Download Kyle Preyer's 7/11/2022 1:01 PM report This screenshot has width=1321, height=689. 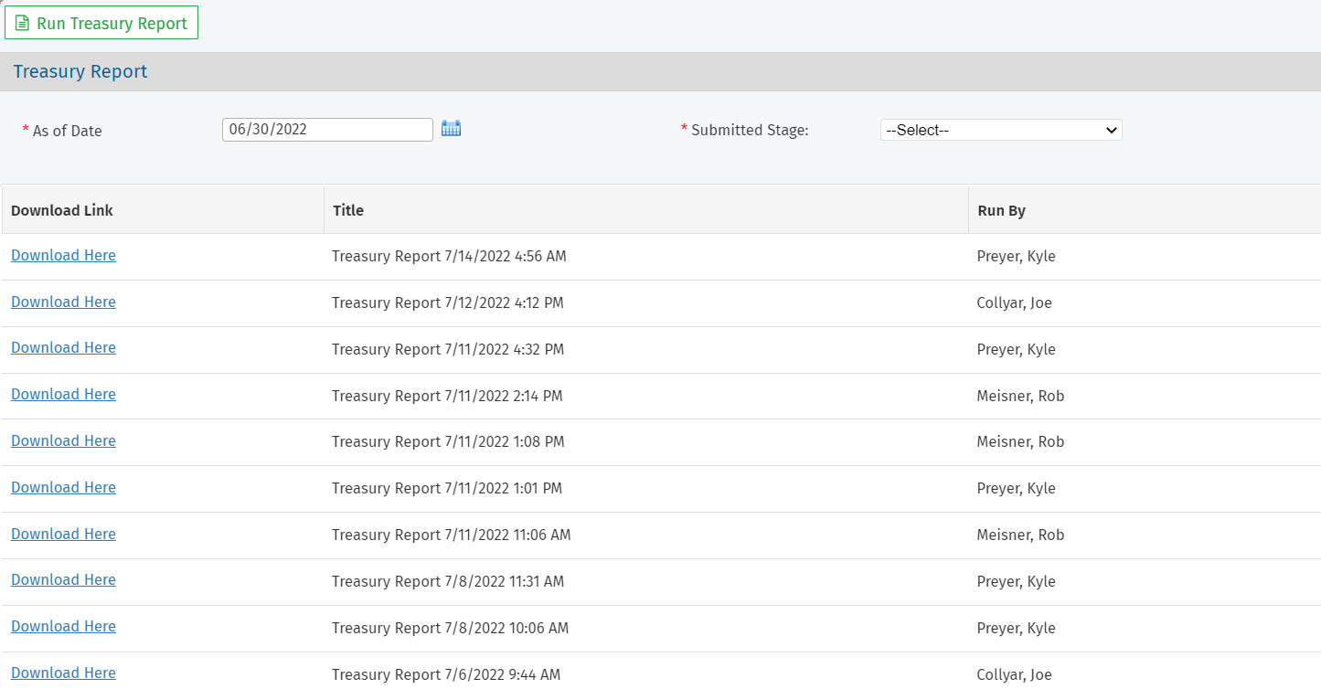pyautogui.click(x=63, y=487)
